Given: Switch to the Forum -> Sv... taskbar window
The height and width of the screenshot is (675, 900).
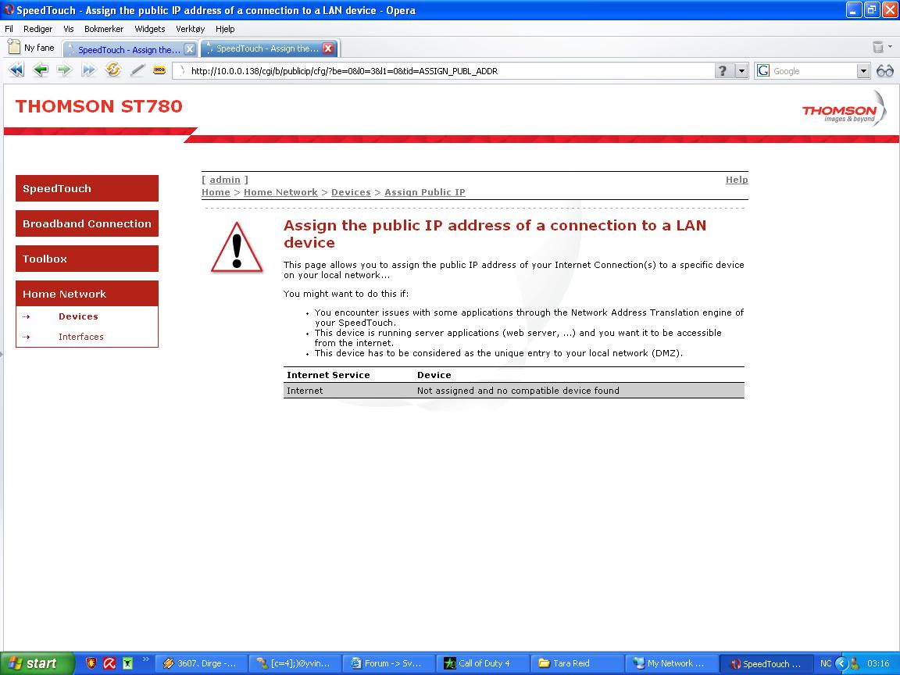Looking at the screenshot, I should (388, 663).
